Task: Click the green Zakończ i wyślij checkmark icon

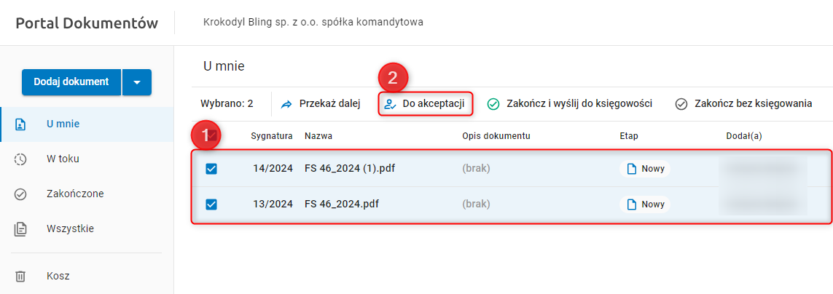Action: pyautogui.click(x=493, y=104)
